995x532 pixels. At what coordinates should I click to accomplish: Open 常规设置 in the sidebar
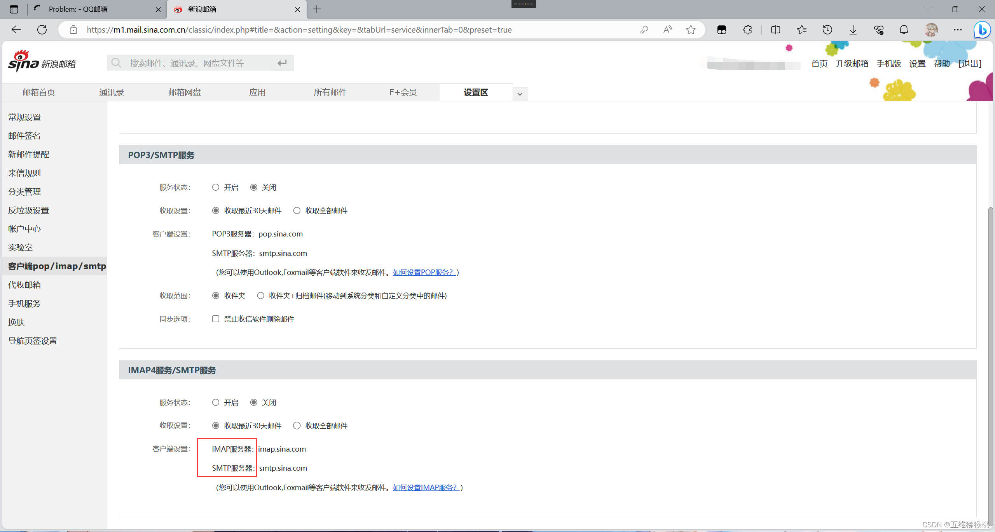(24, 117)
